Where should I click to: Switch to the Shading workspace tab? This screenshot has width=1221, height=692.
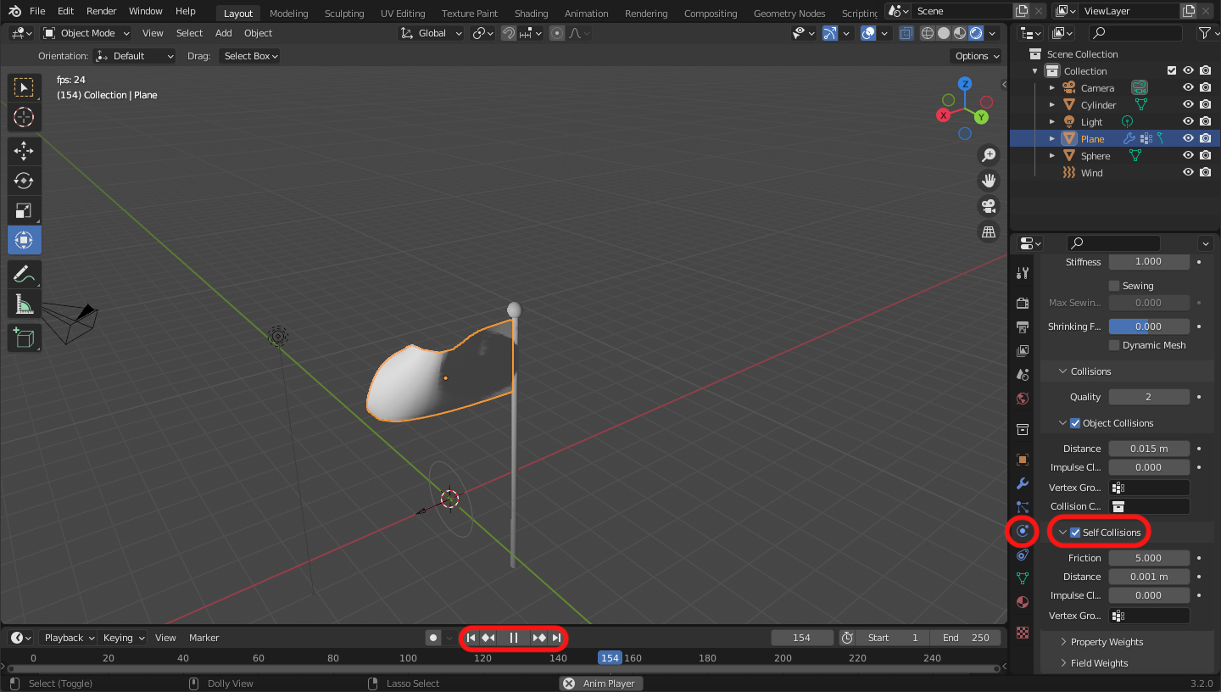tap(531, 13)
